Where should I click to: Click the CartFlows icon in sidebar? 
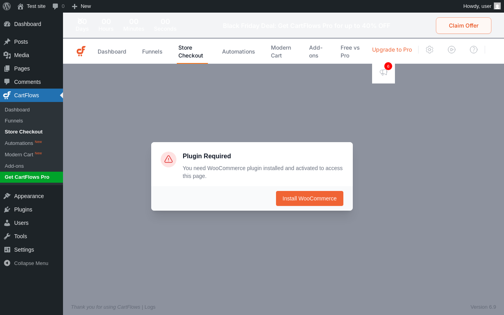(7, 95)
